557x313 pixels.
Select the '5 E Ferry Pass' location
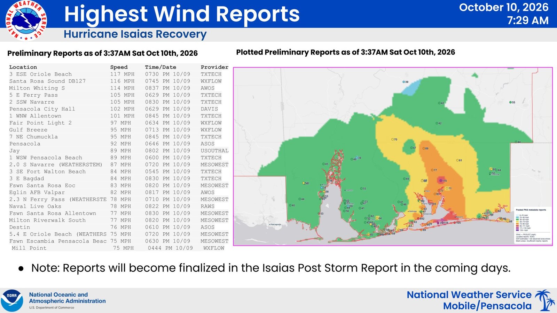click(x=33, y=95)
